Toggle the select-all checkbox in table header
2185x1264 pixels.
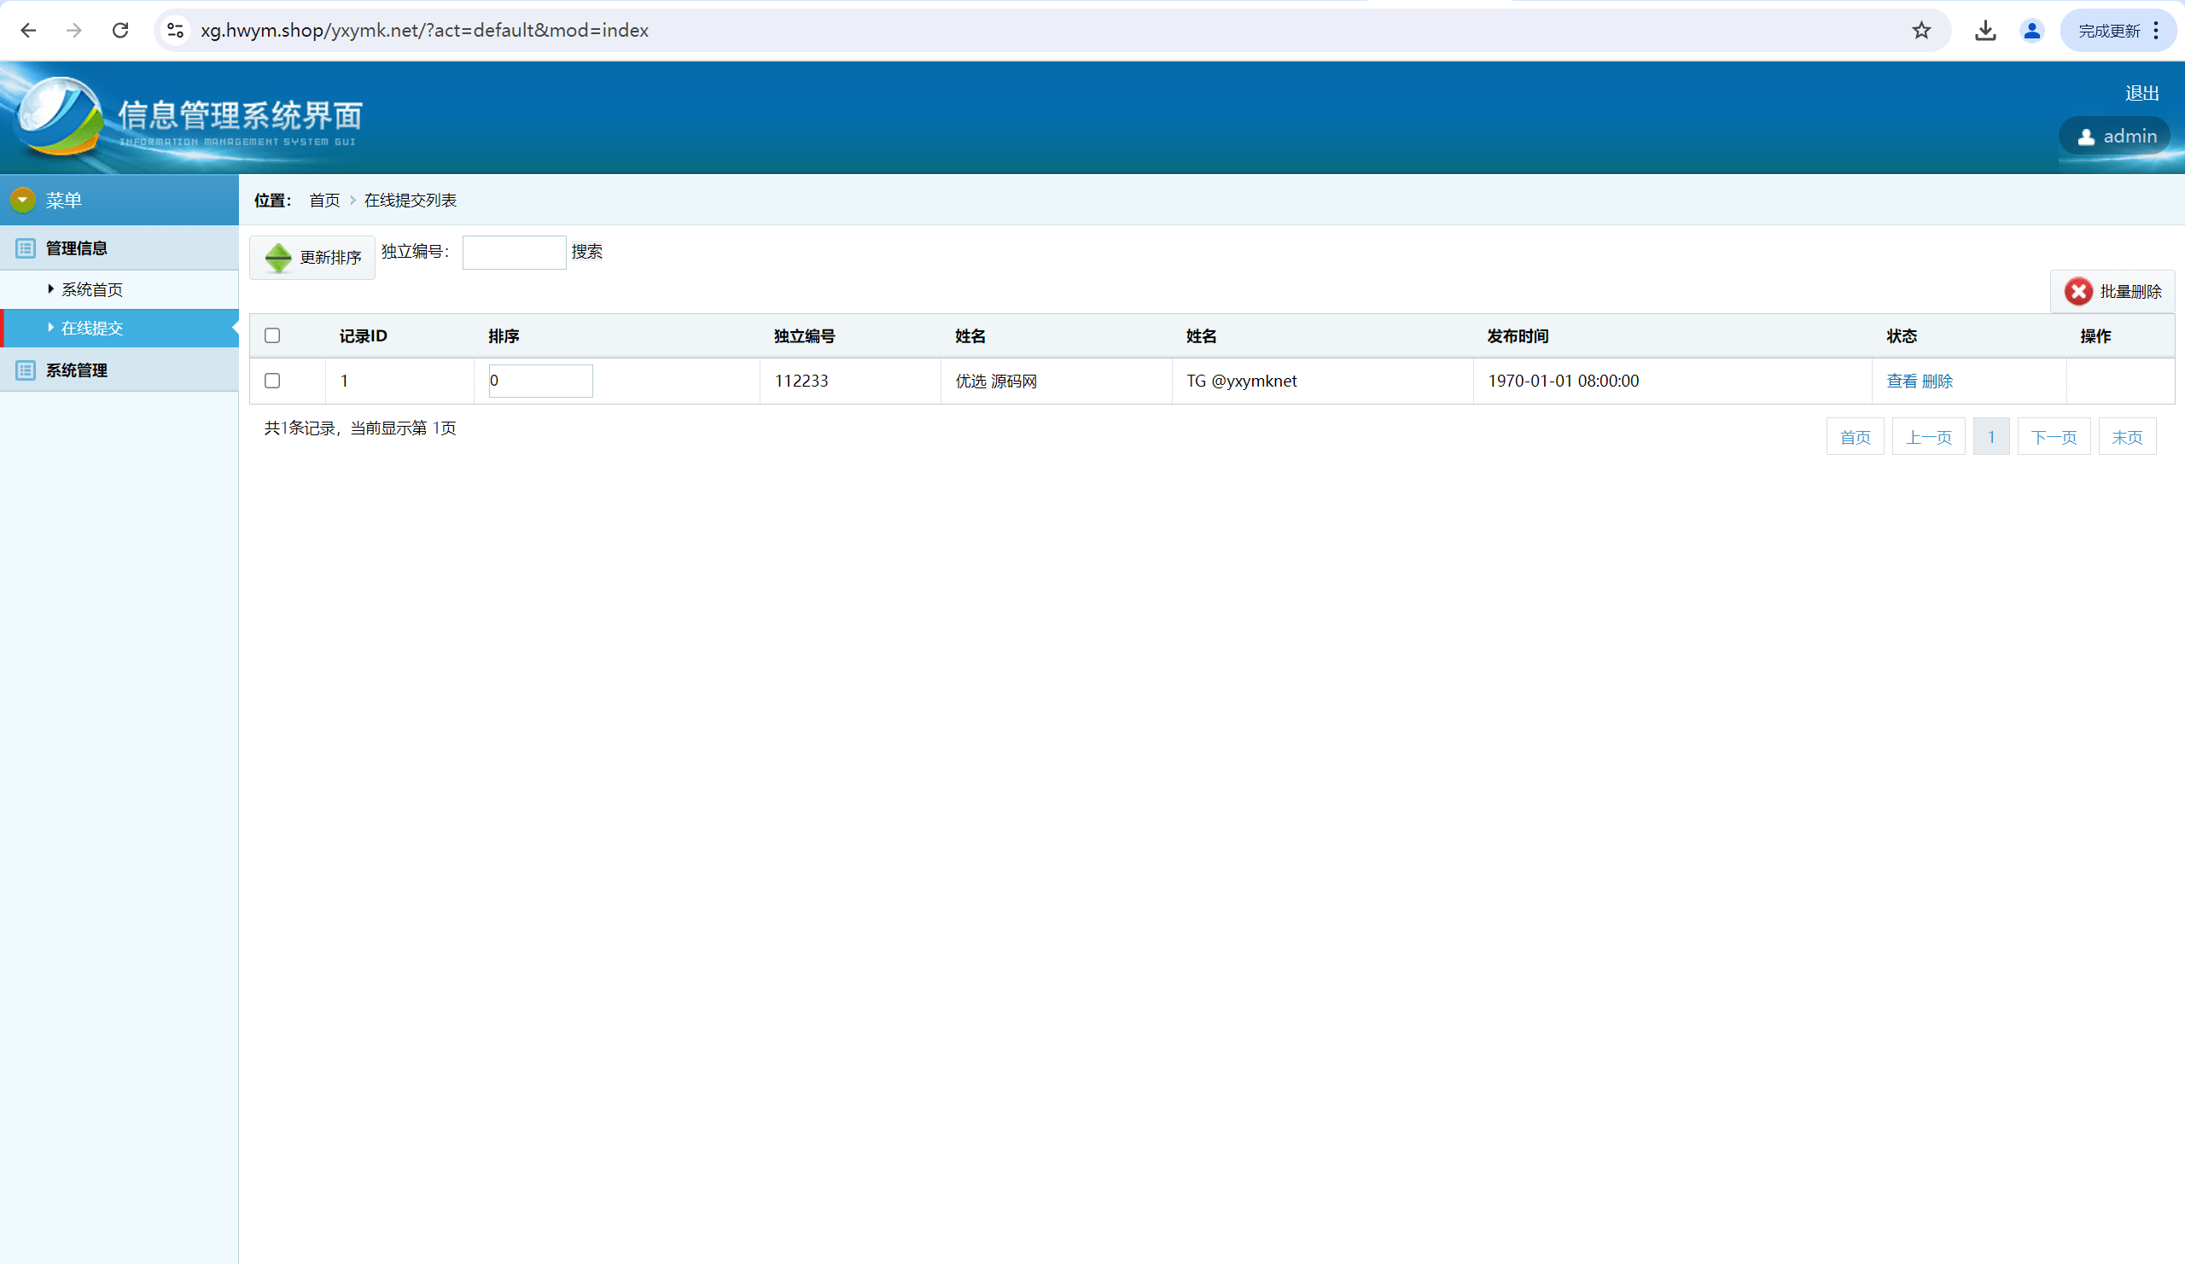click(x=272, y=335)
